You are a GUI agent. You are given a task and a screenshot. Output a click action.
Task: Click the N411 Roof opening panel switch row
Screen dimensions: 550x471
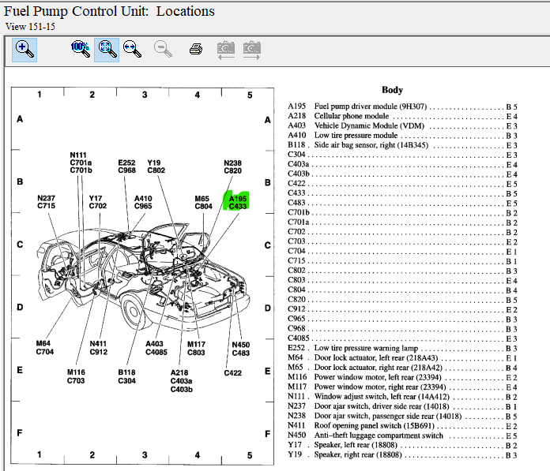(402, 426)
